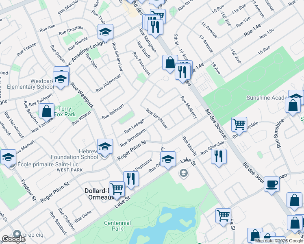304x244 pixels.
Task: Select the coffee cup marker on Bd des Sources
Action: [271, 185]
